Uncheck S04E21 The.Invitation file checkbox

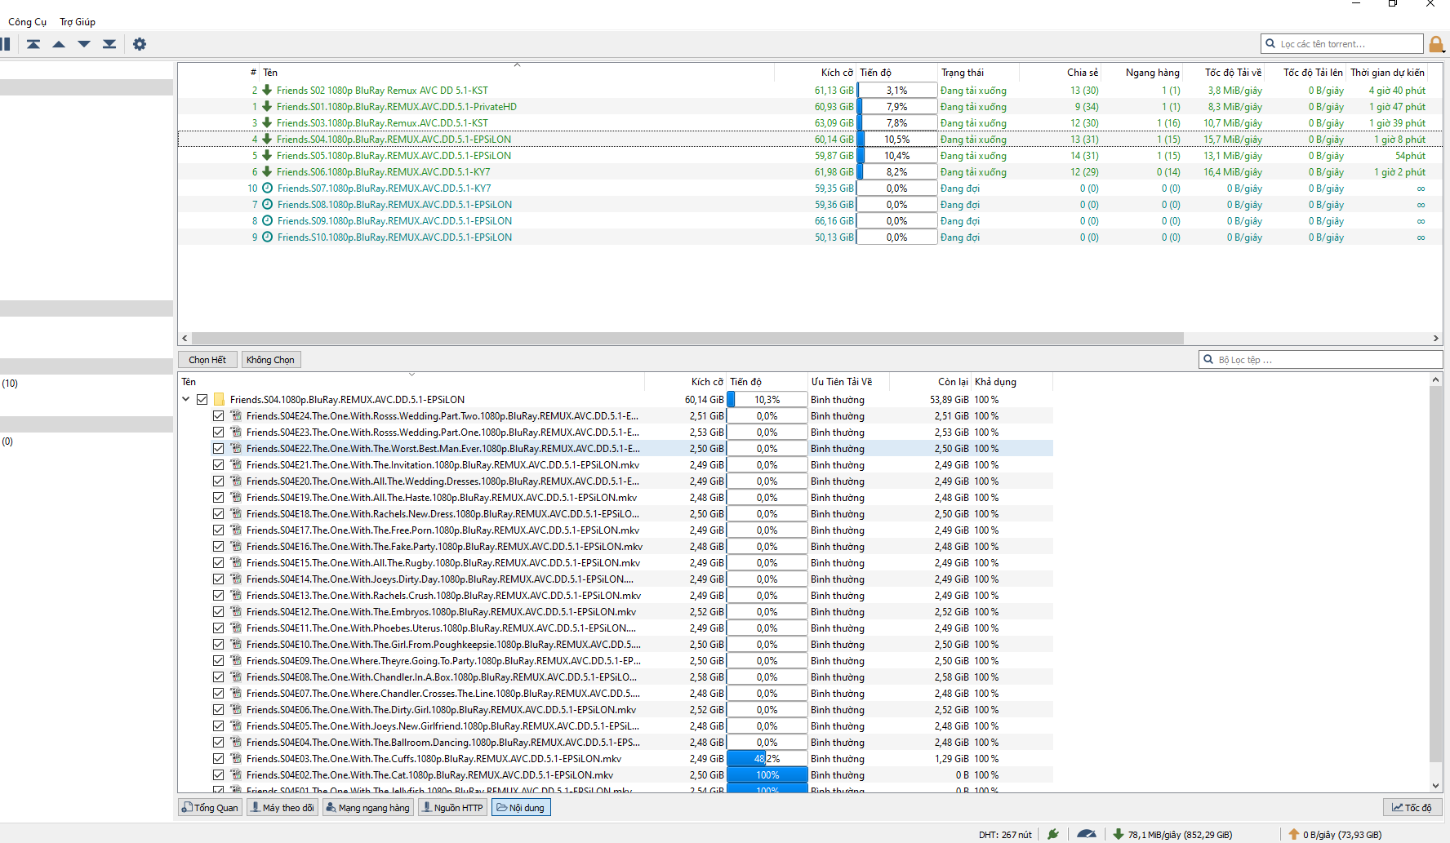click(218, 464)
